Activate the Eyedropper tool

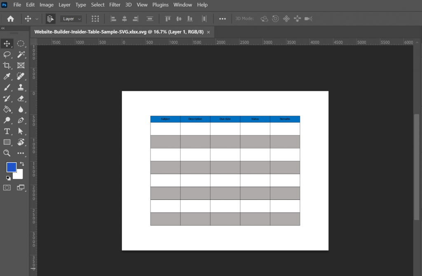point(7,77)
